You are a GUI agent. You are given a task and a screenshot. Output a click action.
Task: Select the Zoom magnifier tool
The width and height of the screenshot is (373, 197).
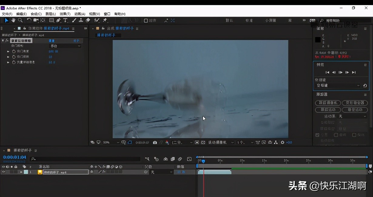pos(20,20)
